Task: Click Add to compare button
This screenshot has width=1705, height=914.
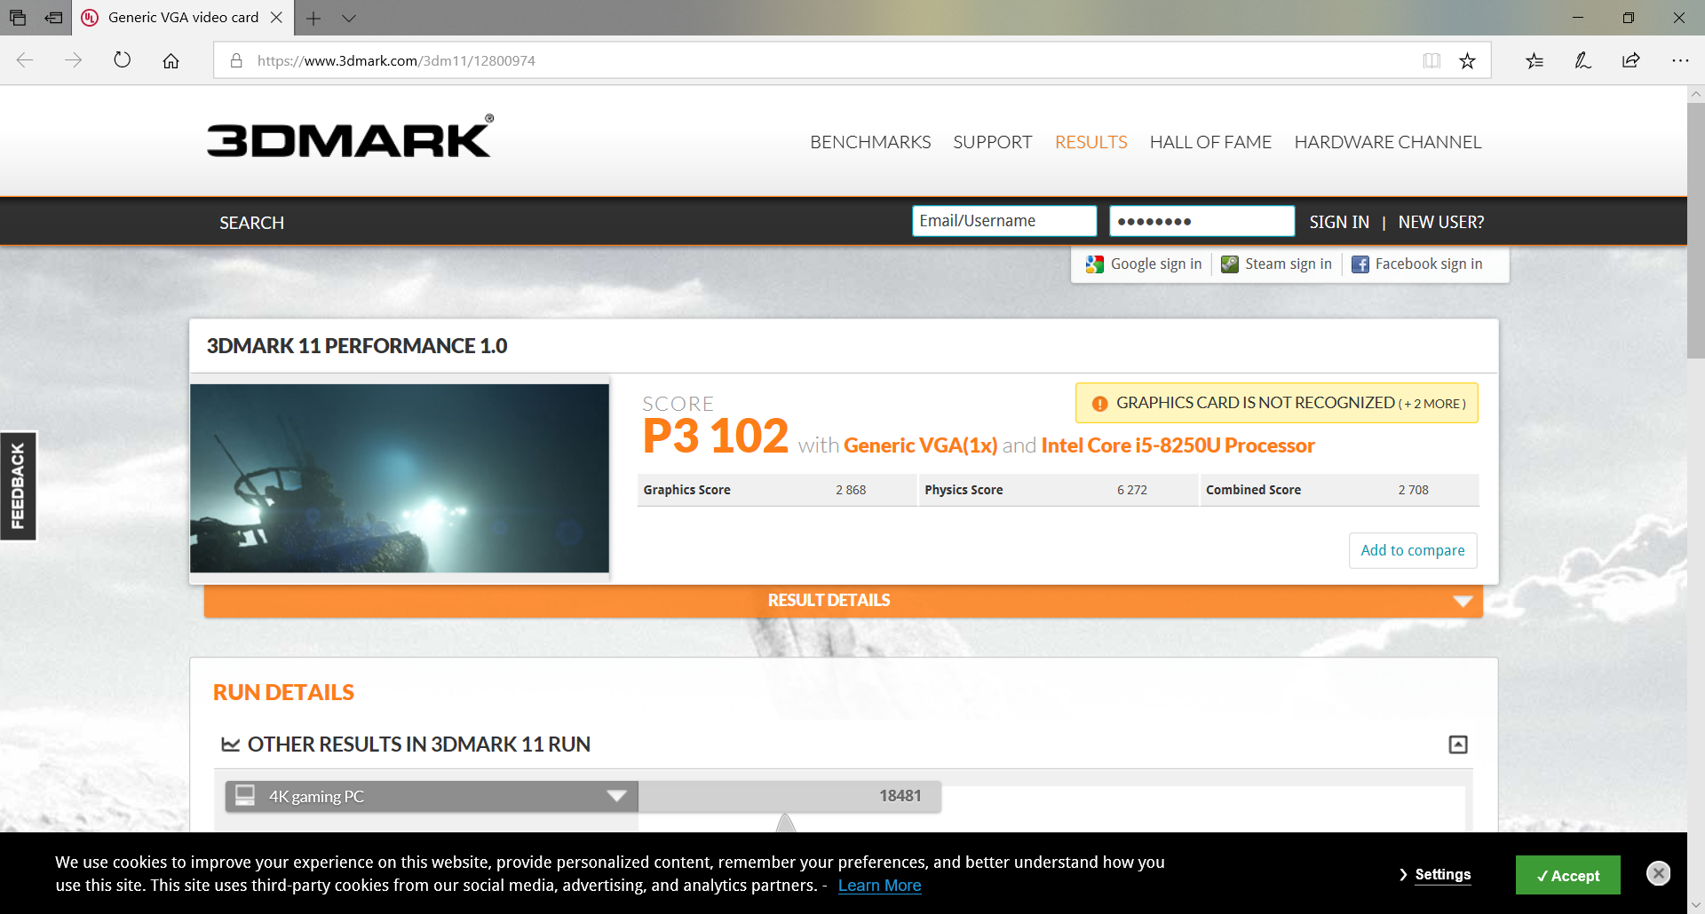Action: (1413, 550)
